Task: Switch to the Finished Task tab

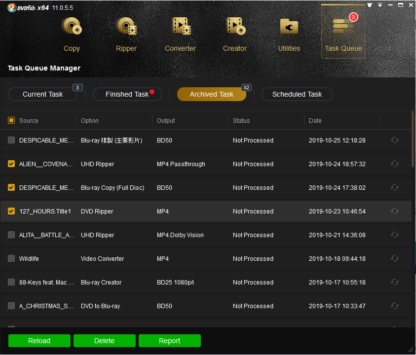Action: [x=127, y=94]
